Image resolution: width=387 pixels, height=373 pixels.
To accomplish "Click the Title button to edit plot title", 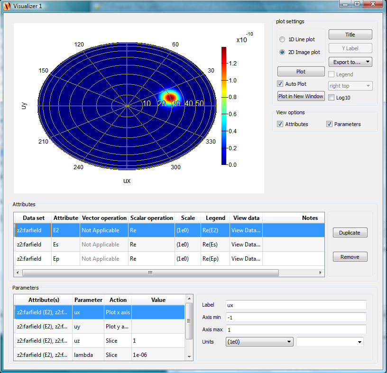I will coord(350,34).
